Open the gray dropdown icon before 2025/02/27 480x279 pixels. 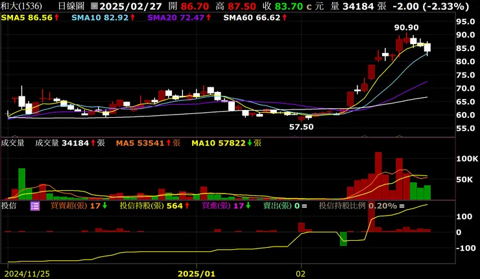coord(94,6)
